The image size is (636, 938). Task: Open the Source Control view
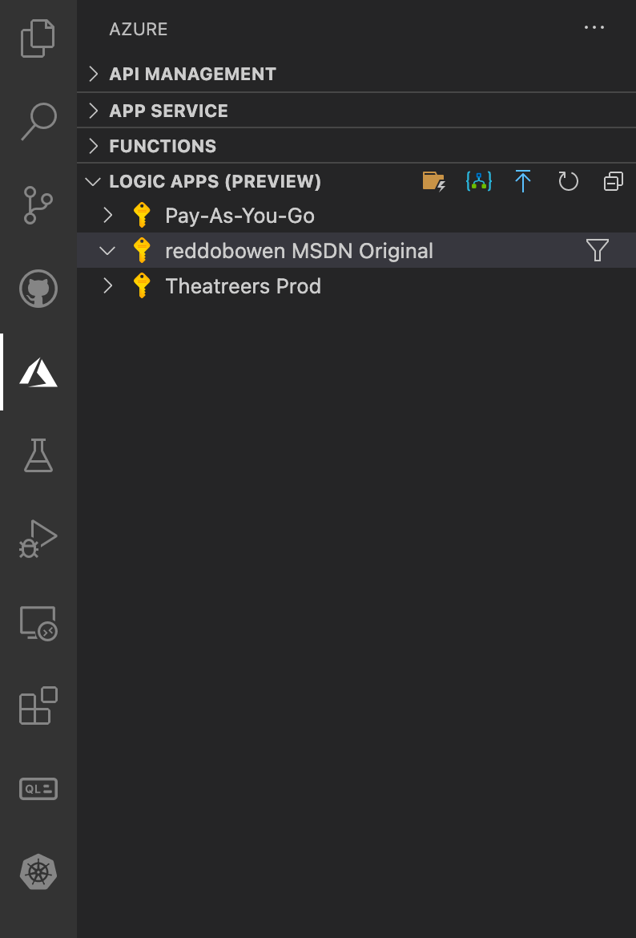coord(38,205)
